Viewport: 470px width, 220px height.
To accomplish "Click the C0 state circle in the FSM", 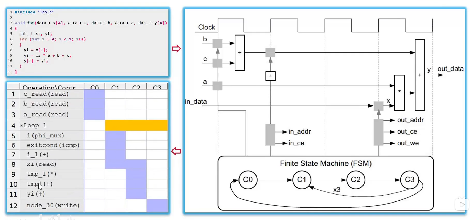I will coord(248,180).
